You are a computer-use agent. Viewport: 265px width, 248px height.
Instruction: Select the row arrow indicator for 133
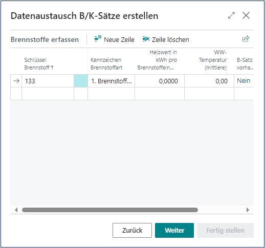coord(16,81)
